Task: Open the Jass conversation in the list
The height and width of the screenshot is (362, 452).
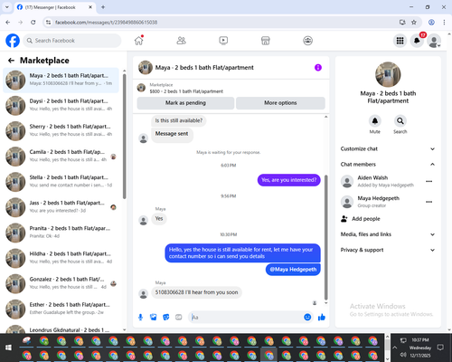Action: (x=61, y=207)
